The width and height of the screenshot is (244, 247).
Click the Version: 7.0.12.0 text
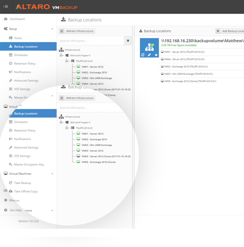click(29, 221)
